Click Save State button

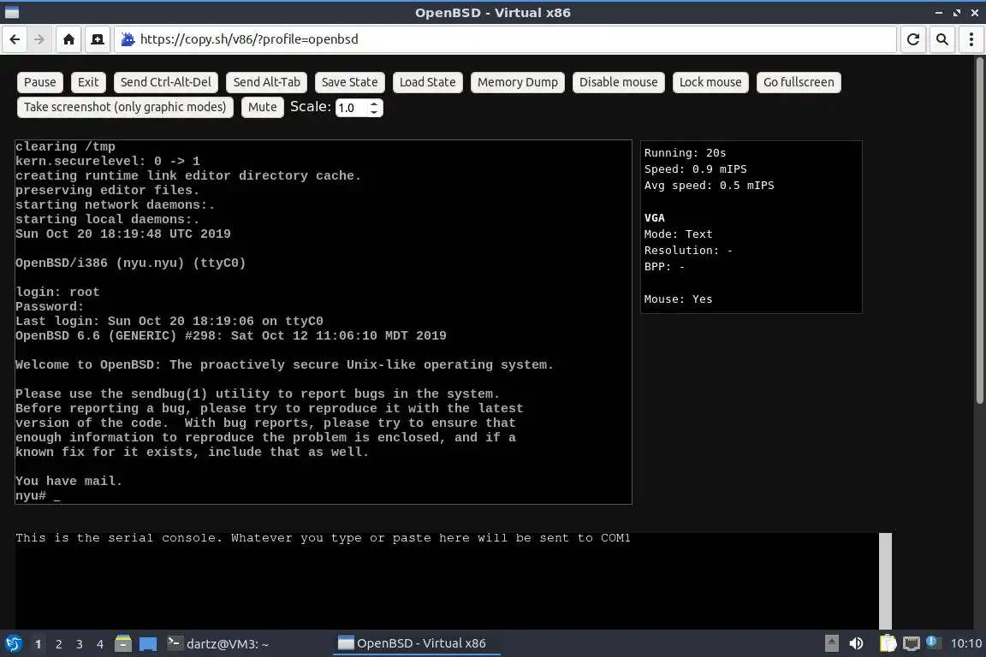(349, 82)
